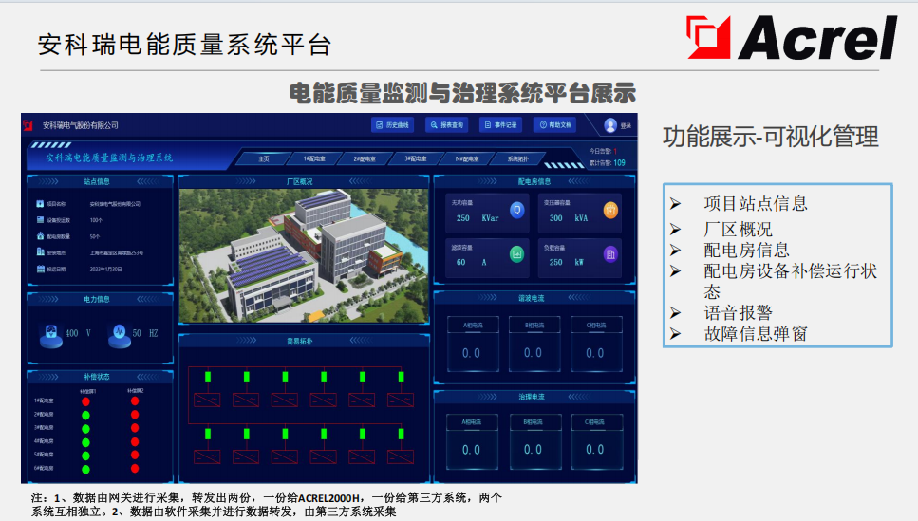The image size is (918, 521).
Task: Click the user avatar login icon
Action: [x=610, y=124]
